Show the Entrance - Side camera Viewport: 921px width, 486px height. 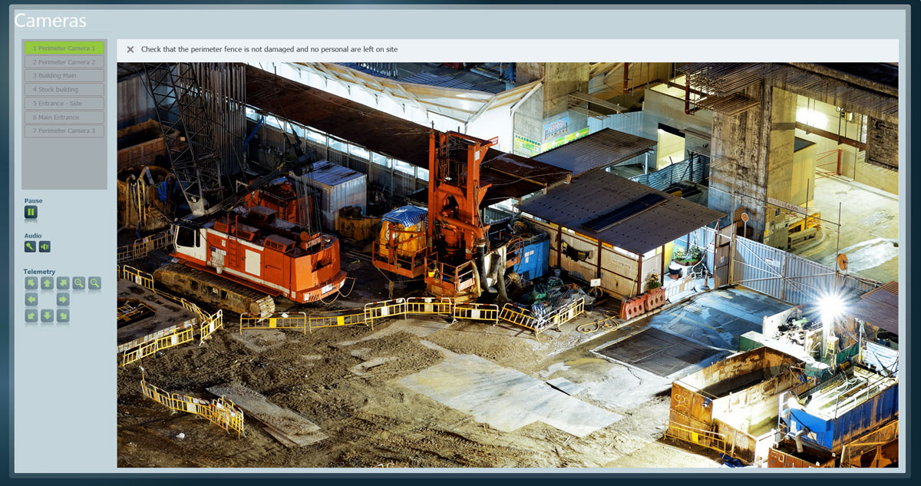tap(64, 104)
